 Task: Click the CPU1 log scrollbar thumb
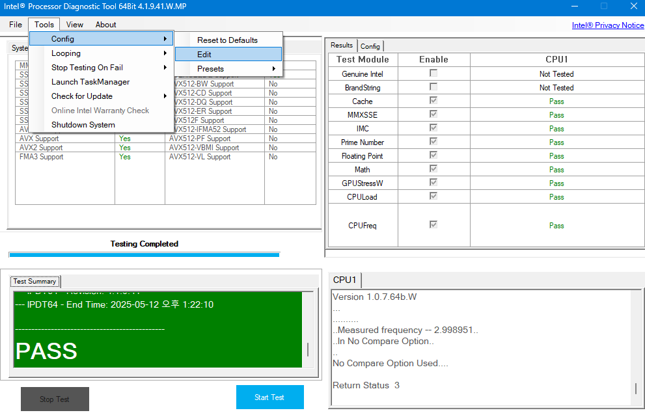(x=636, y=389)
